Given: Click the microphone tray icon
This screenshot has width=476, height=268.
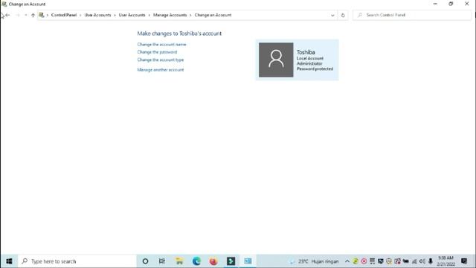Looking at the screenshot, I should (x=431, y=261).
